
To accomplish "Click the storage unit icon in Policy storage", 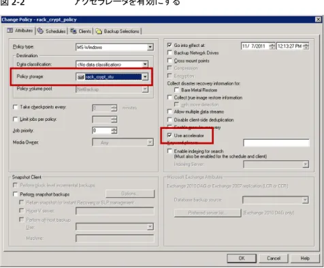I will point(80,77).
